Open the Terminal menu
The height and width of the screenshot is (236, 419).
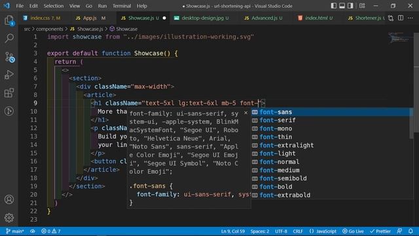(x=122, y=6)
